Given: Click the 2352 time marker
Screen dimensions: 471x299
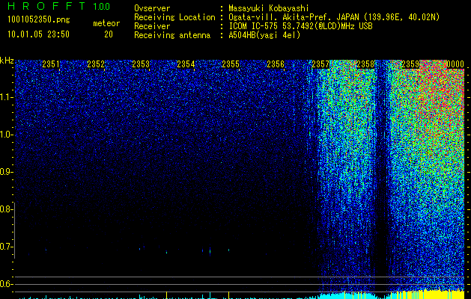Looking at the screenshot, I should [x=96, y=64].
